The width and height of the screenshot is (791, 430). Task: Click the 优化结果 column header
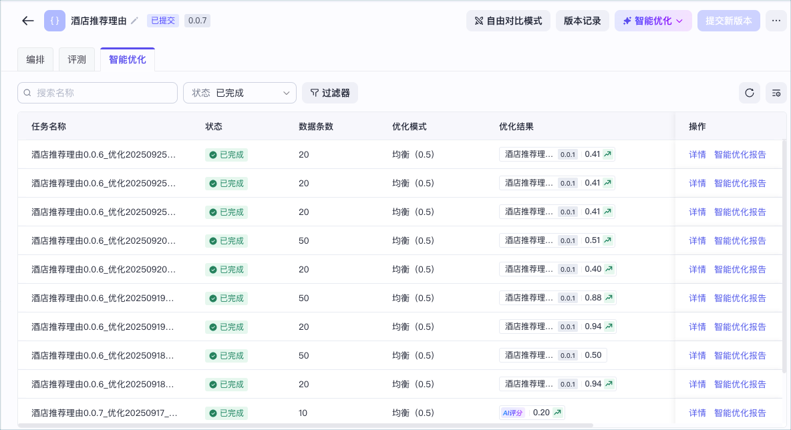tap(516, 127)
